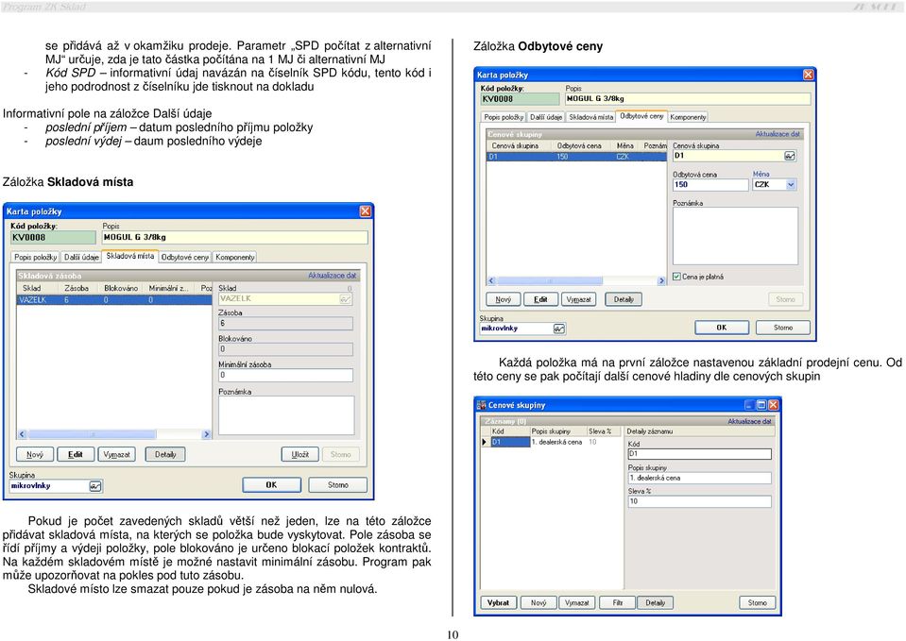Click Vybrat button in Cenové skupiny window
Image resolution: width=906 pixels, height=641 pixels.
coord(498,603)
